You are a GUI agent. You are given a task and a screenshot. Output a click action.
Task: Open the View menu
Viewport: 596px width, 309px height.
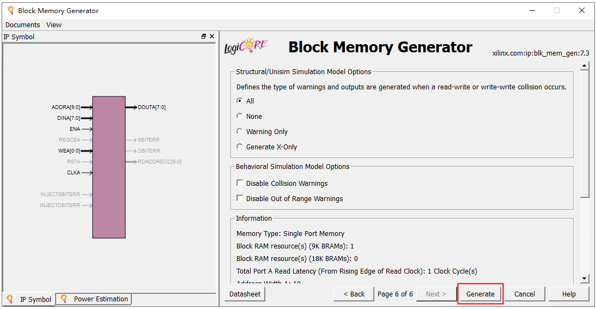(54, 25)
